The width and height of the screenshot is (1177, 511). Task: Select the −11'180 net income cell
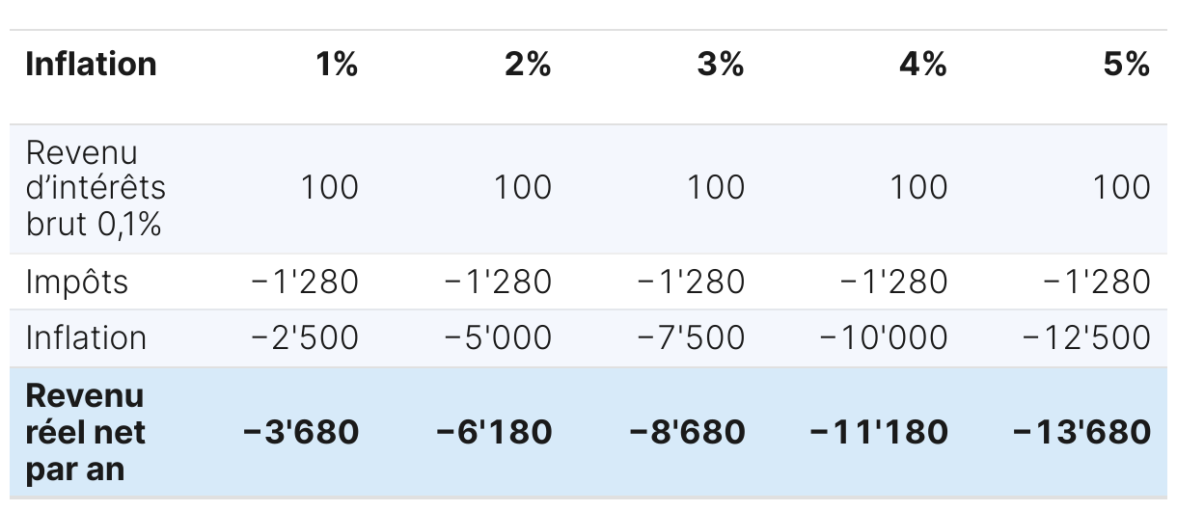click(879, 432)
